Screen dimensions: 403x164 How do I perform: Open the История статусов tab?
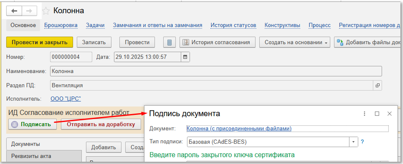click(233, 25)
